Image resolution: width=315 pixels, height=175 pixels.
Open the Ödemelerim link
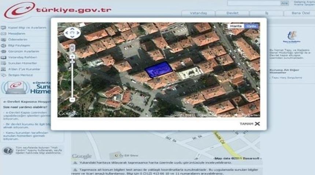click(18, 40)
